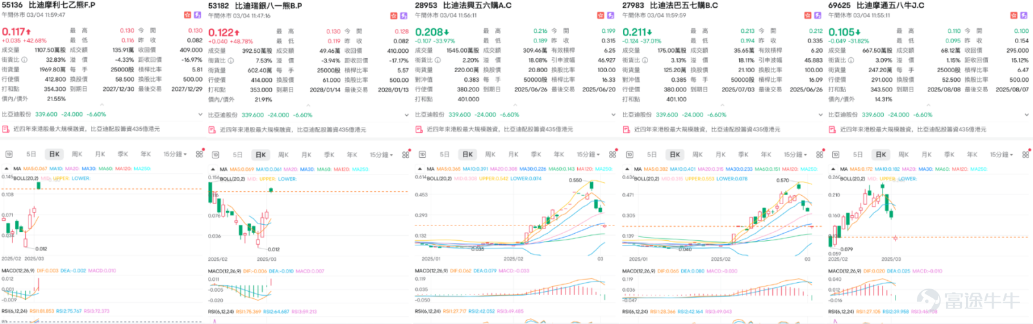This screenshot has width=1033, height=324.
Task: Open the 435億港元 news headline under 53182
Action: (x=292, y=129)
